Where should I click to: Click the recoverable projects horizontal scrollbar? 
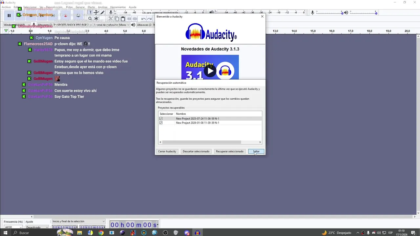(x=201, y=142)
